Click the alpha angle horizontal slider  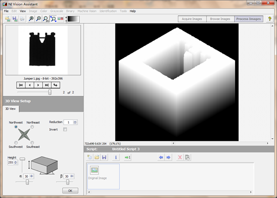pos(24,182)
